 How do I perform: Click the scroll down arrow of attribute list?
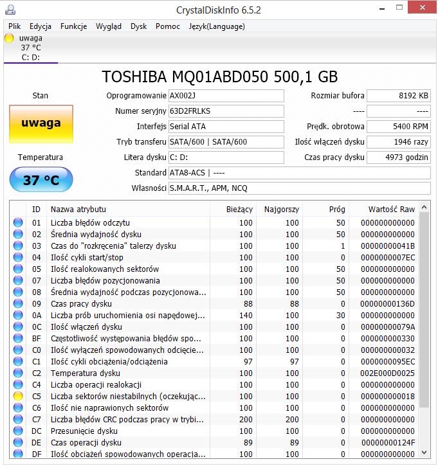[424, 453]
